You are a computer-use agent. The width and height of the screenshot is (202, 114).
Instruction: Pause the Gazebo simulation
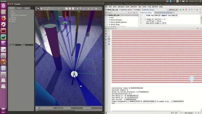point(37,108)
